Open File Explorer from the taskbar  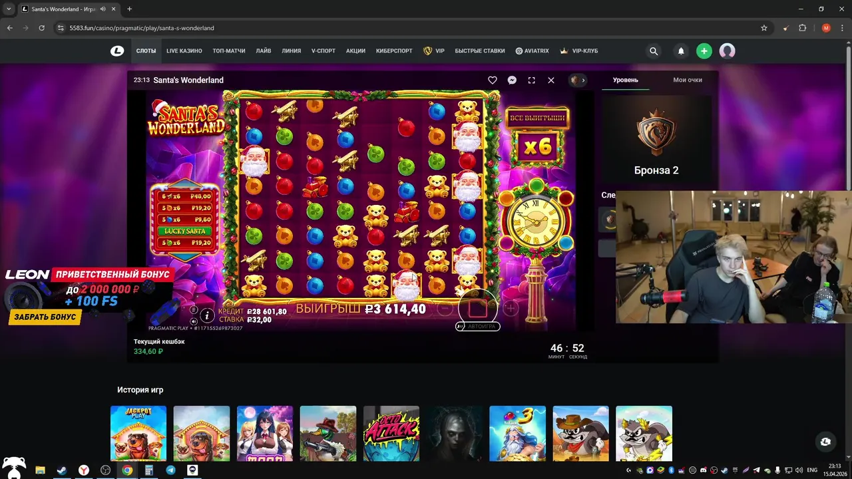[x=40, y=470]
